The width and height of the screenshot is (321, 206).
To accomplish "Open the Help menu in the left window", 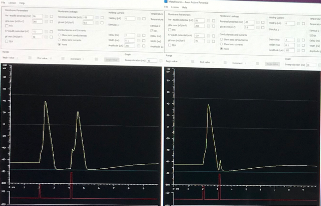I will [22, 3].
